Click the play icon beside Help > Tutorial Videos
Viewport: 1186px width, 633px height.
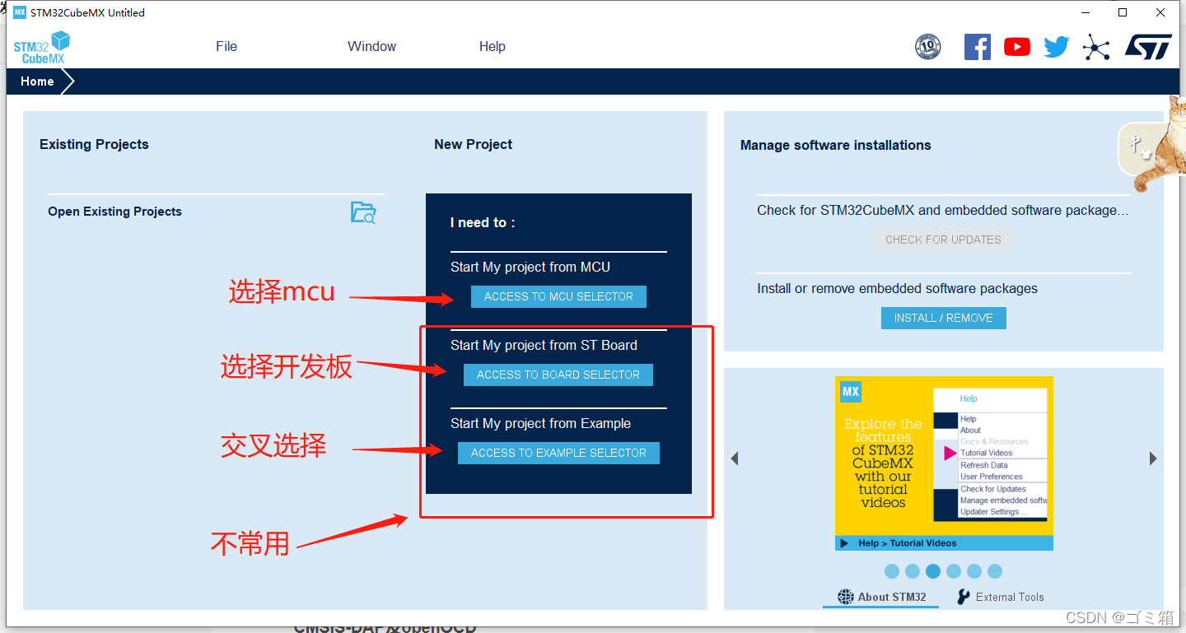[x=844, y=543]
